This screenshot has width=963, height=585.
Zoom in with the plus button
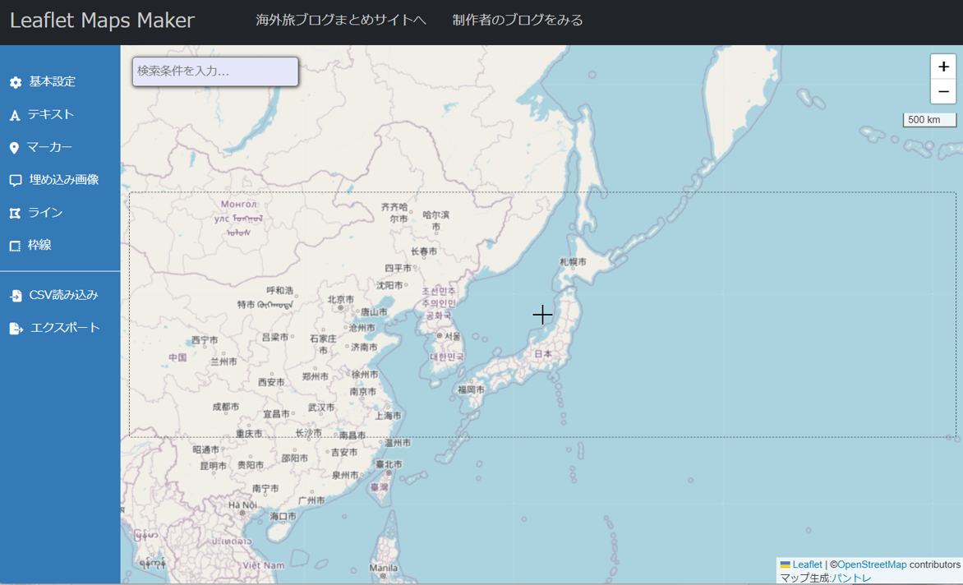click(943, 67)
